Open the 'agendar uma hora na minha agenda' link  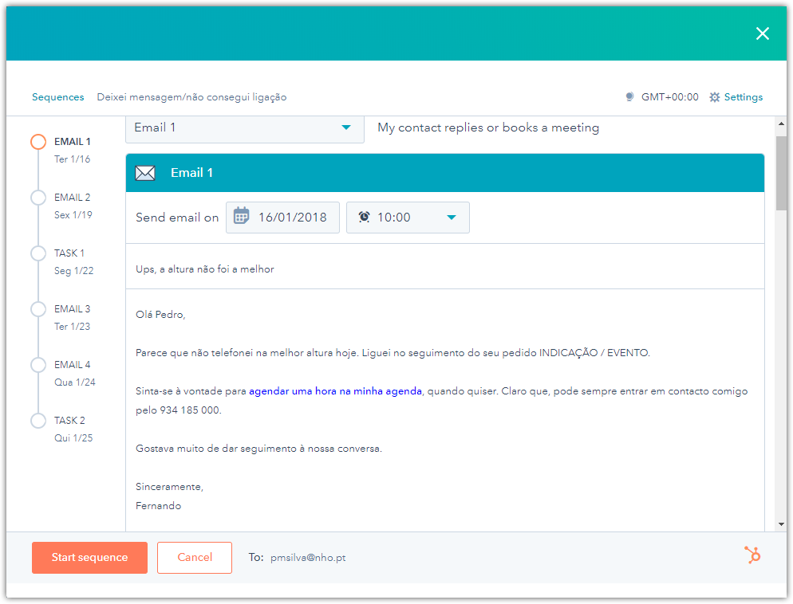[335, 391]
